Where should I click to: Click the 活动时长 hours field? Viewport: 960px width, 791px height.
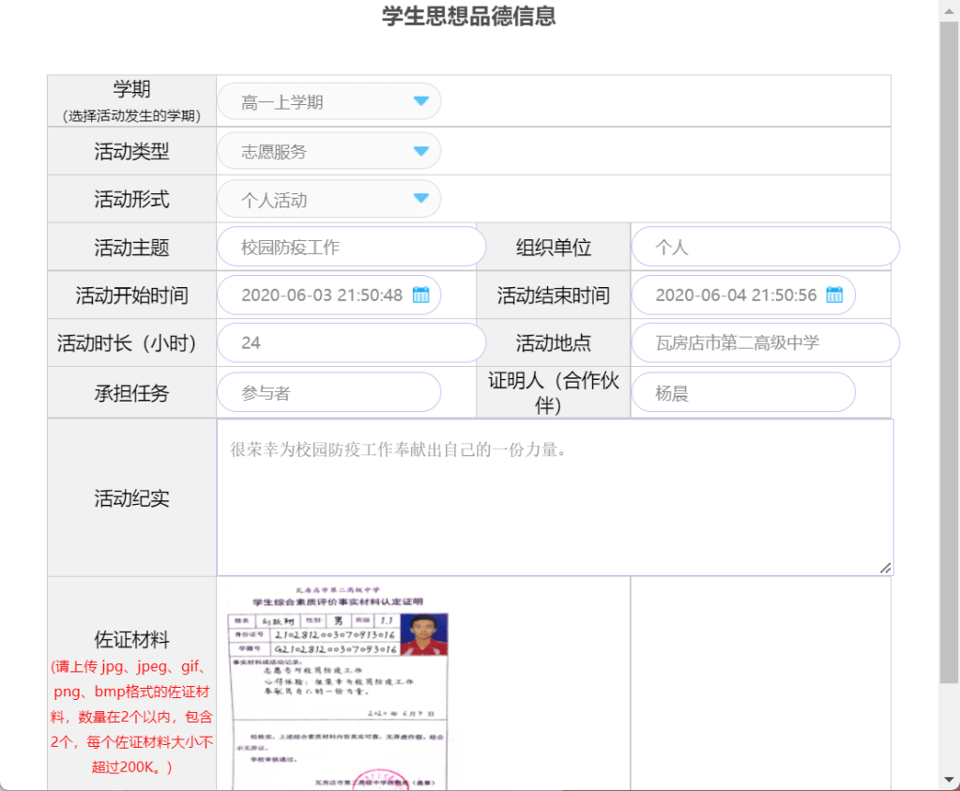pos(350,342)
